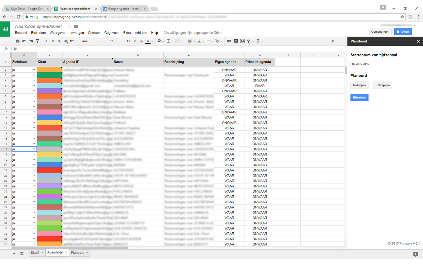This screenshot has height=264, width=423.
Task: Open the Gegevens menu
Action: point(112,33)
